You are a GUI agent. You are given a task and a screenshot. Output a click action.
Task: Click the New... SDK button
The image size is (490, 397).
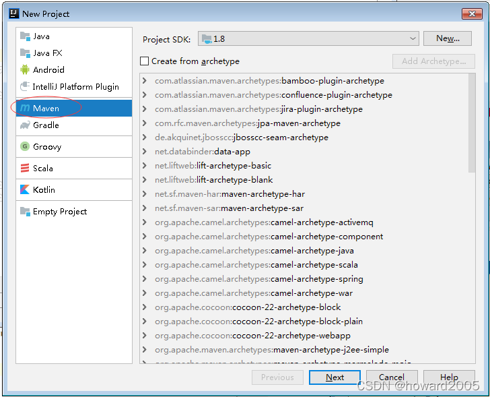click(448, 38)
